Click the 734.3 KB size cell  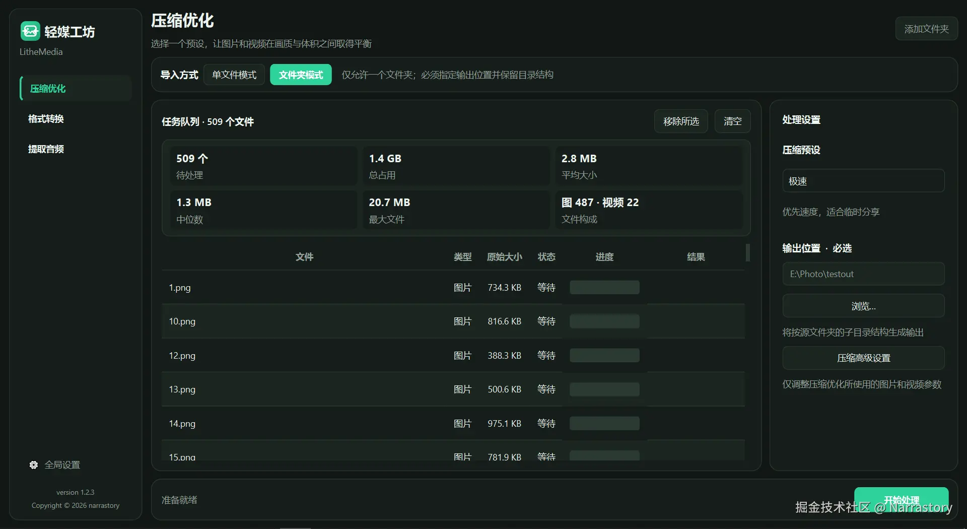(x=504, y=287)
